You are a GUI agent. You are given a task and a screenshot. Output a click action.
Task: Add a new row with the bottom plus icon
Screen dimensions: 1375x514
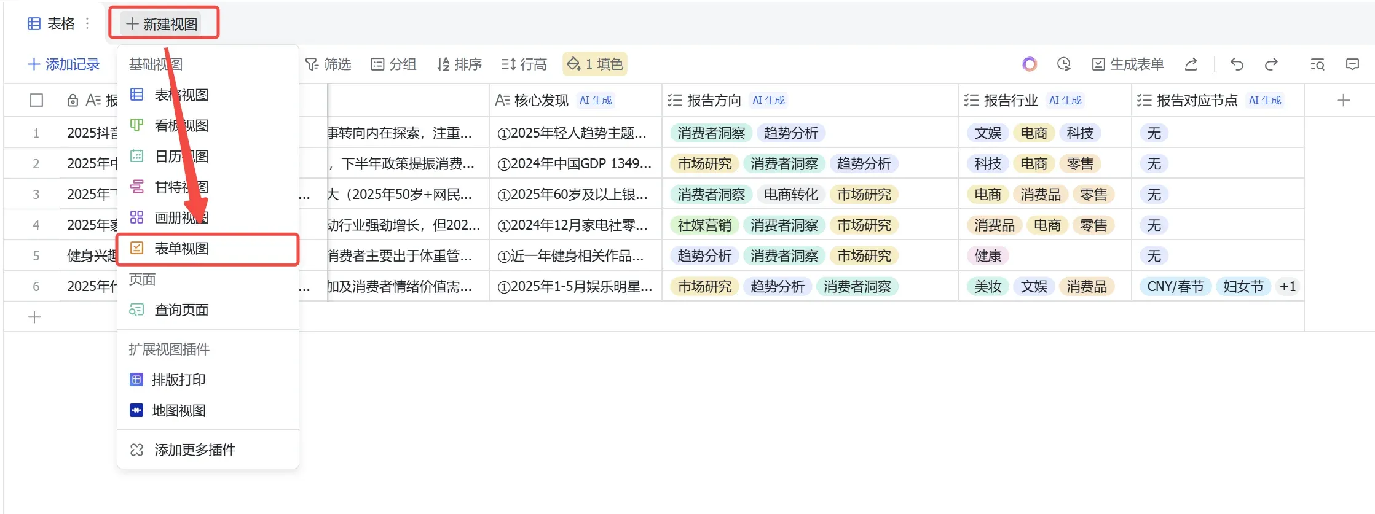34,317
